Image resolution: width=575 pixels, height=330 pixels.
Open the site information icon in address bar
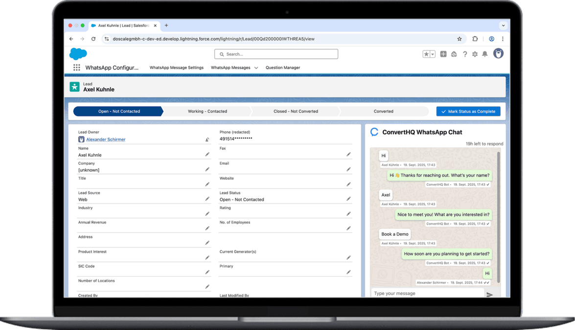(106, 39)
